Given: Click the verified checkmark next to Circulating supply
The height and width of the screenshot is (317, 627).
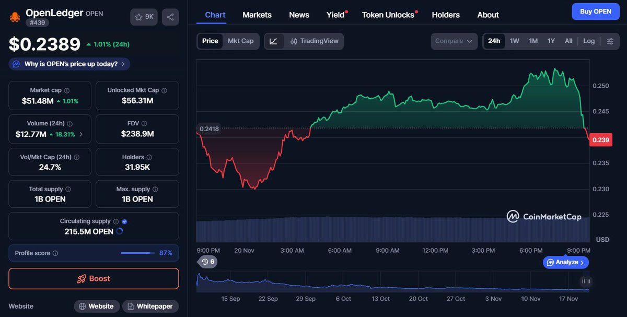Looking at the screenshot, I should pyautogui.click(x=124, y=221).
